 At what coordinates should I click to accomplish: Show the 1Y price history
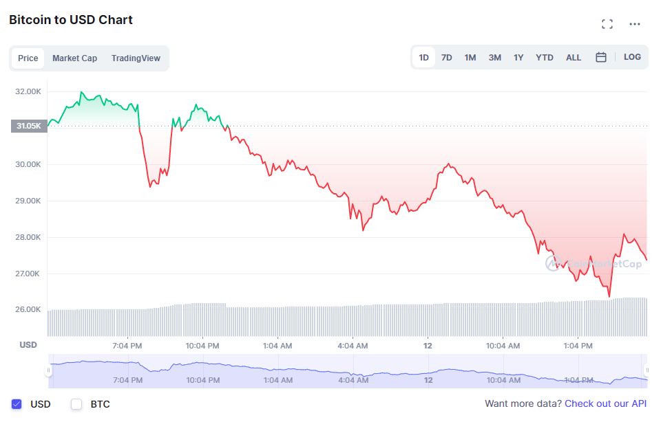[x=518, y=57]
